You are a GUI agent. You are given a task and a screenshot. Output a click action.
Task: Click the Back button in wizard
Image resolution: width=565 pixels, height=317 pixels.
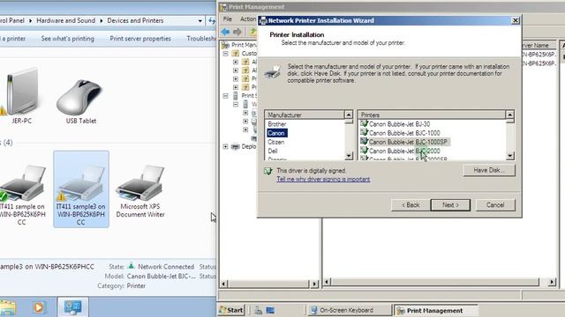tap(411, 205)
